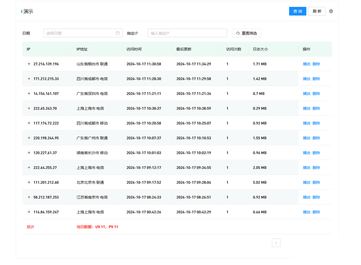The image size is (361, 265).
Task: Expand row for IP 114.84.159.247
Action: pos(29,212)
